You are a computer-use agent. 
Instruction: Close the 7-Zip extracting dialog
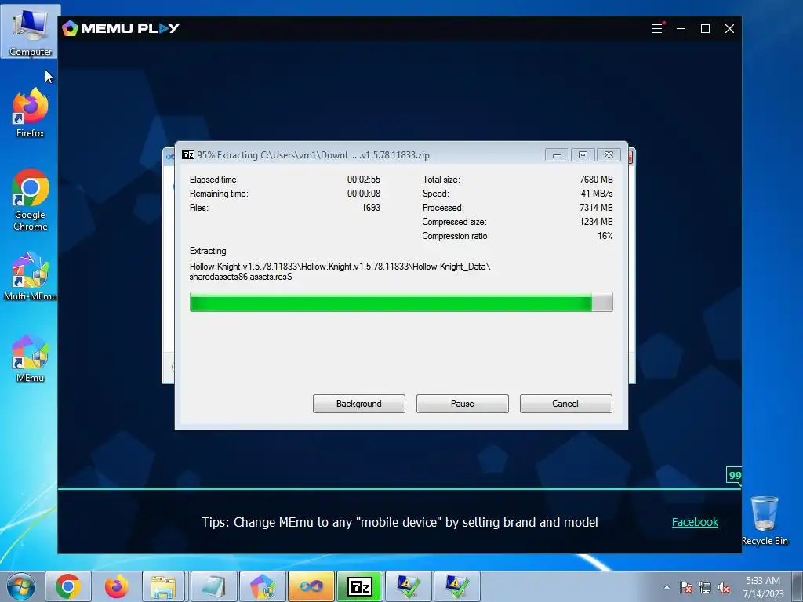point(609,155)
